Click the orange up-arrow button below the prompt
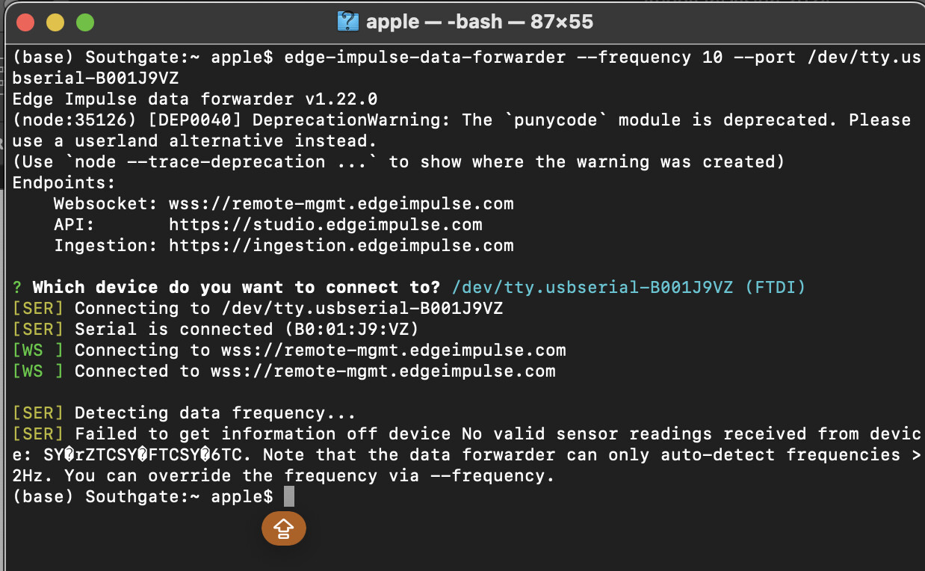Image resolution: width=925 pixels, height=571 pixels. [283, 528]
